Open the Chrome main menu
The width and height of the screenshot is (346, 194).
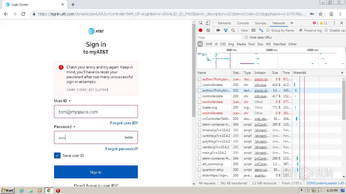(340, 14)
